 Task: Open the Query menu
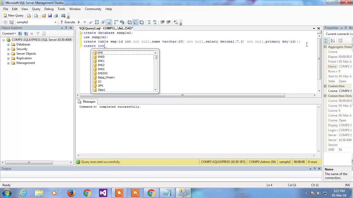36,9
